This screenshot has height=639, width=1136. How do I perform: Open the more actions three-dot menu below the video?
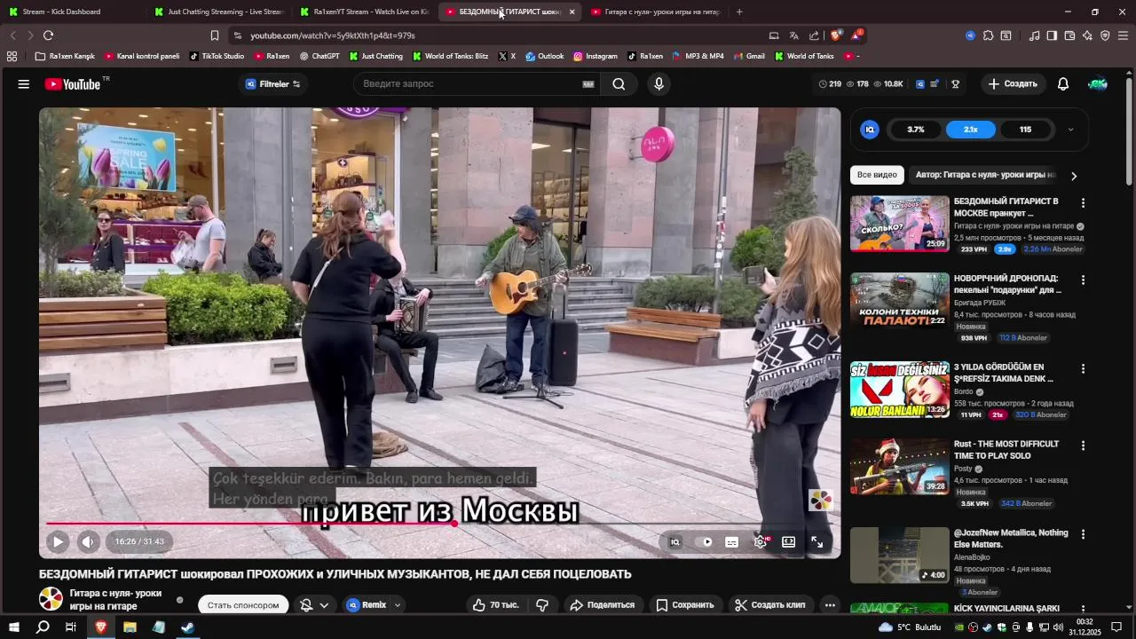click(830, 605)
